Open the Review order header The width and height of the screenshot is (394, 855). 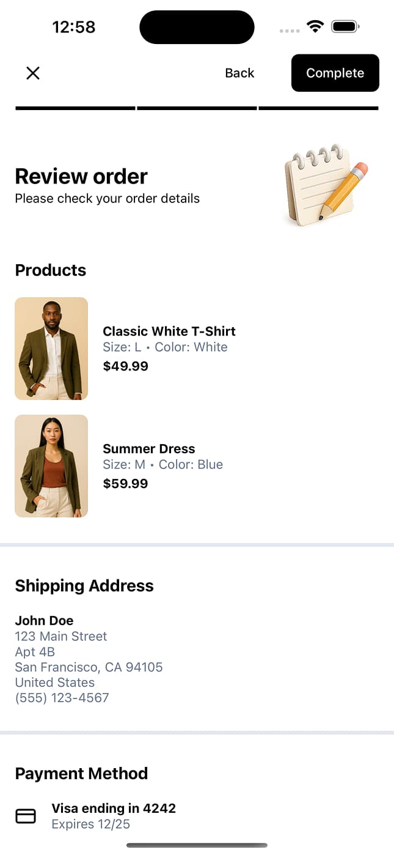pyautogui.click(x=81, y=176)
